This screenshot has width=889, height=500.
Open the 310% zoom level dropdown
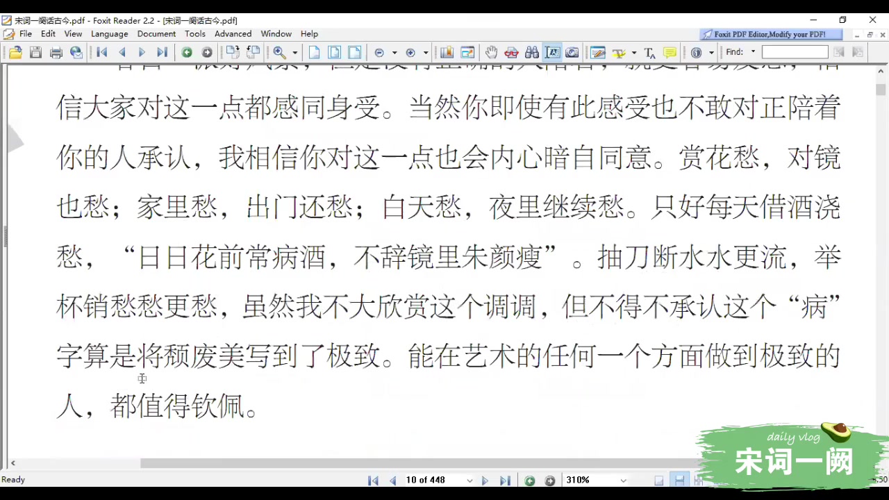coord(623,481)
